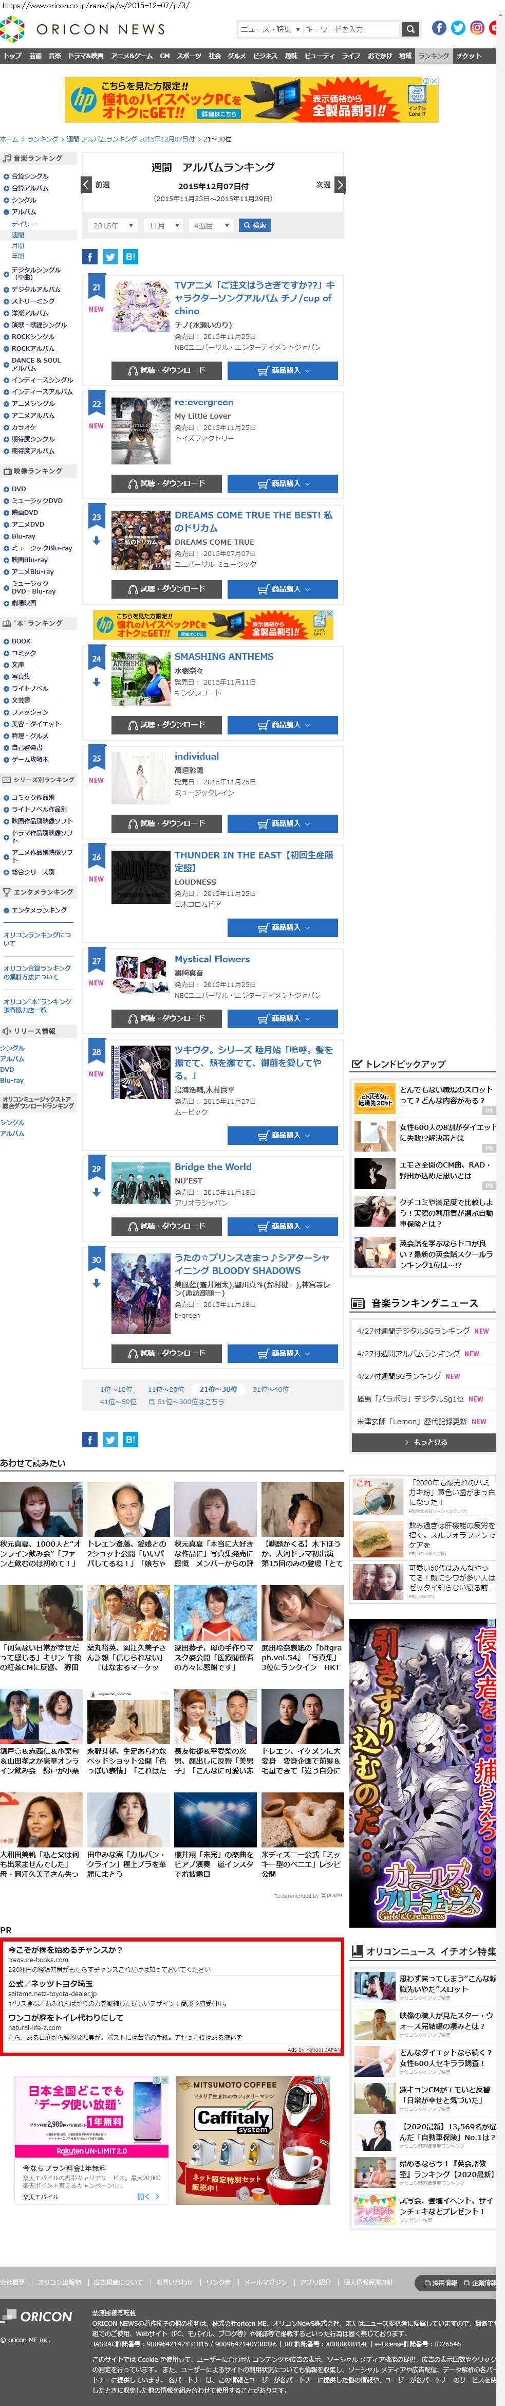The height and width of the screenshot is (2406, 505).
Task: Share on Twitter icon below pagination
Action: click(x=109, y=1439)
